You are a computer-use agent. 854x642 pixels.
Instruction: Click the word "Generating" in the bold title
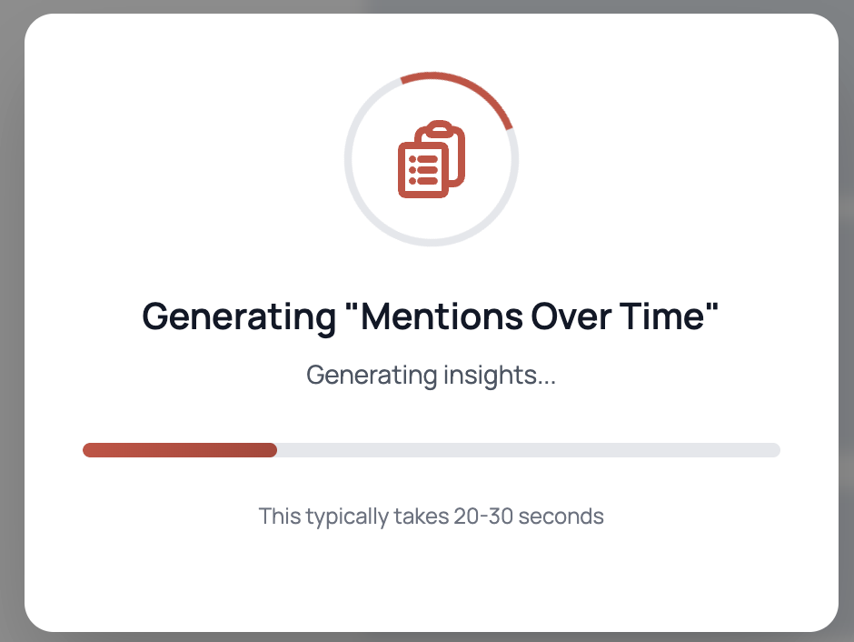pyautogui.click(x=239, y=316)
